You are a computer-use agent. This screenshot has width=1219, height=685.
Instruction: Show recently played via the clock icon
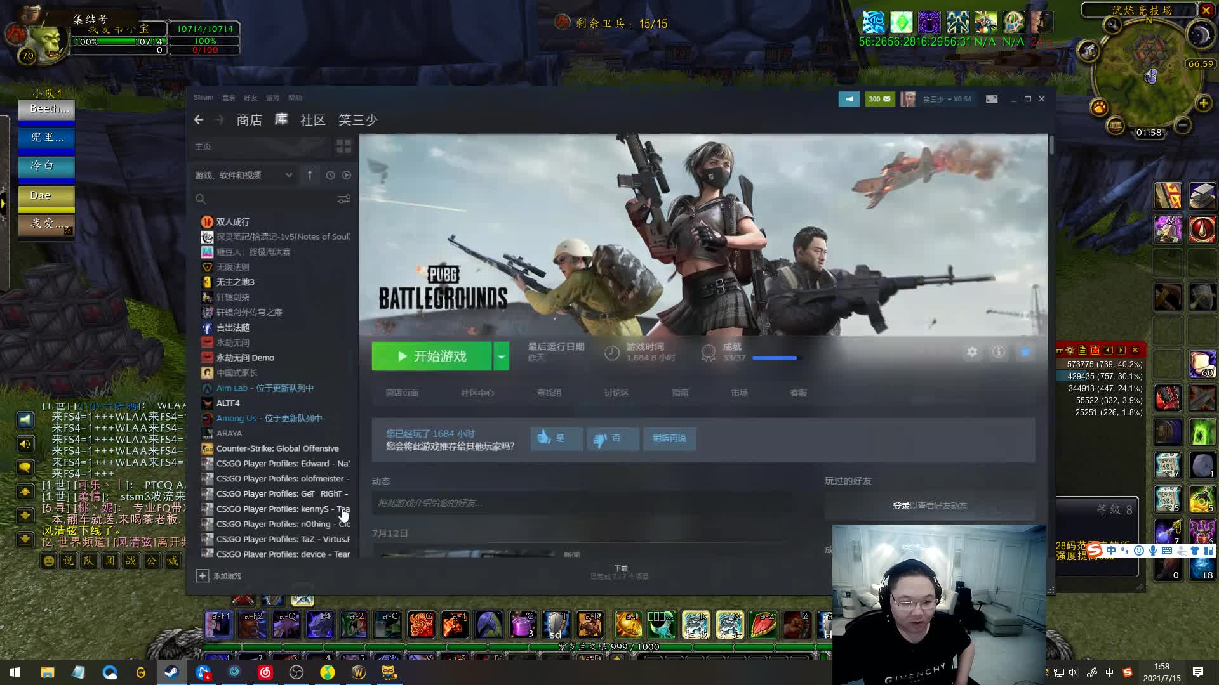pos(330,175)
